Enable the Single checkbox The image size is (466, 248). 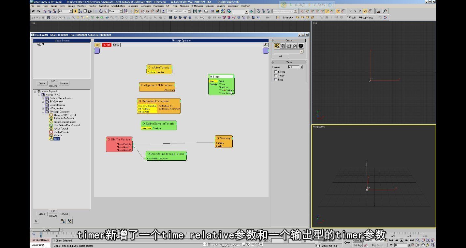click(276, 76)
